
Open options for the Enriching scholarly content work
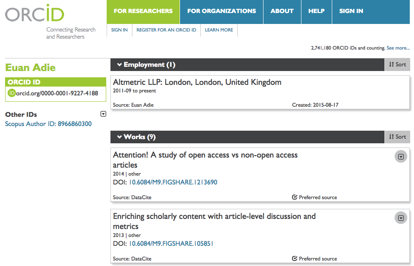(x=401, y=218)
